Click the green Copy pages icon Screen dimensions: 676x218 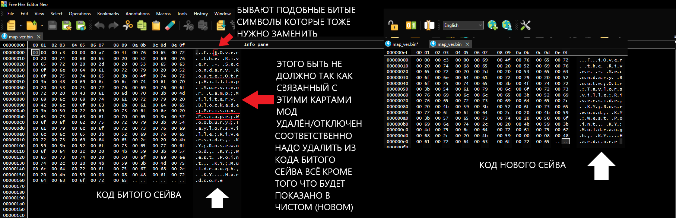(142, 25)
